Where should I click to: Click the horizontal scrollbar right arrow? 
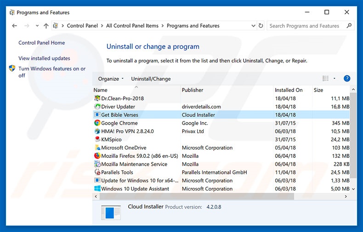(346, 196)
